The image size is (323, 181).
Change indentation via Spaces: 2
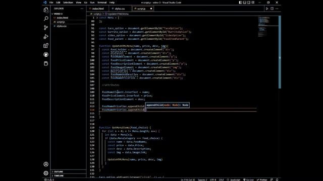click(x=202, y=179)
